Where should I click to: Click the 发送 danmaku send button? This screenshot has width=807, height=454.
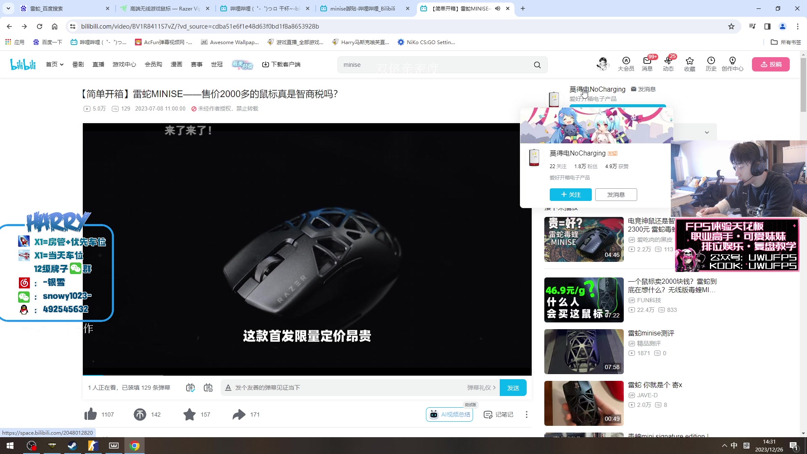point(513,388)
